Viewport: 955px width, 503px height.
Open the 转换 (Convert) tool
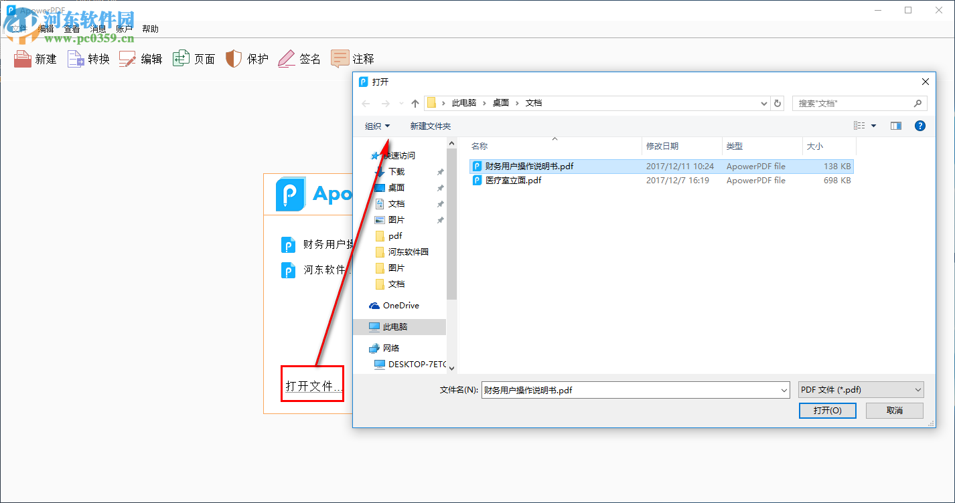pos(88,58)
